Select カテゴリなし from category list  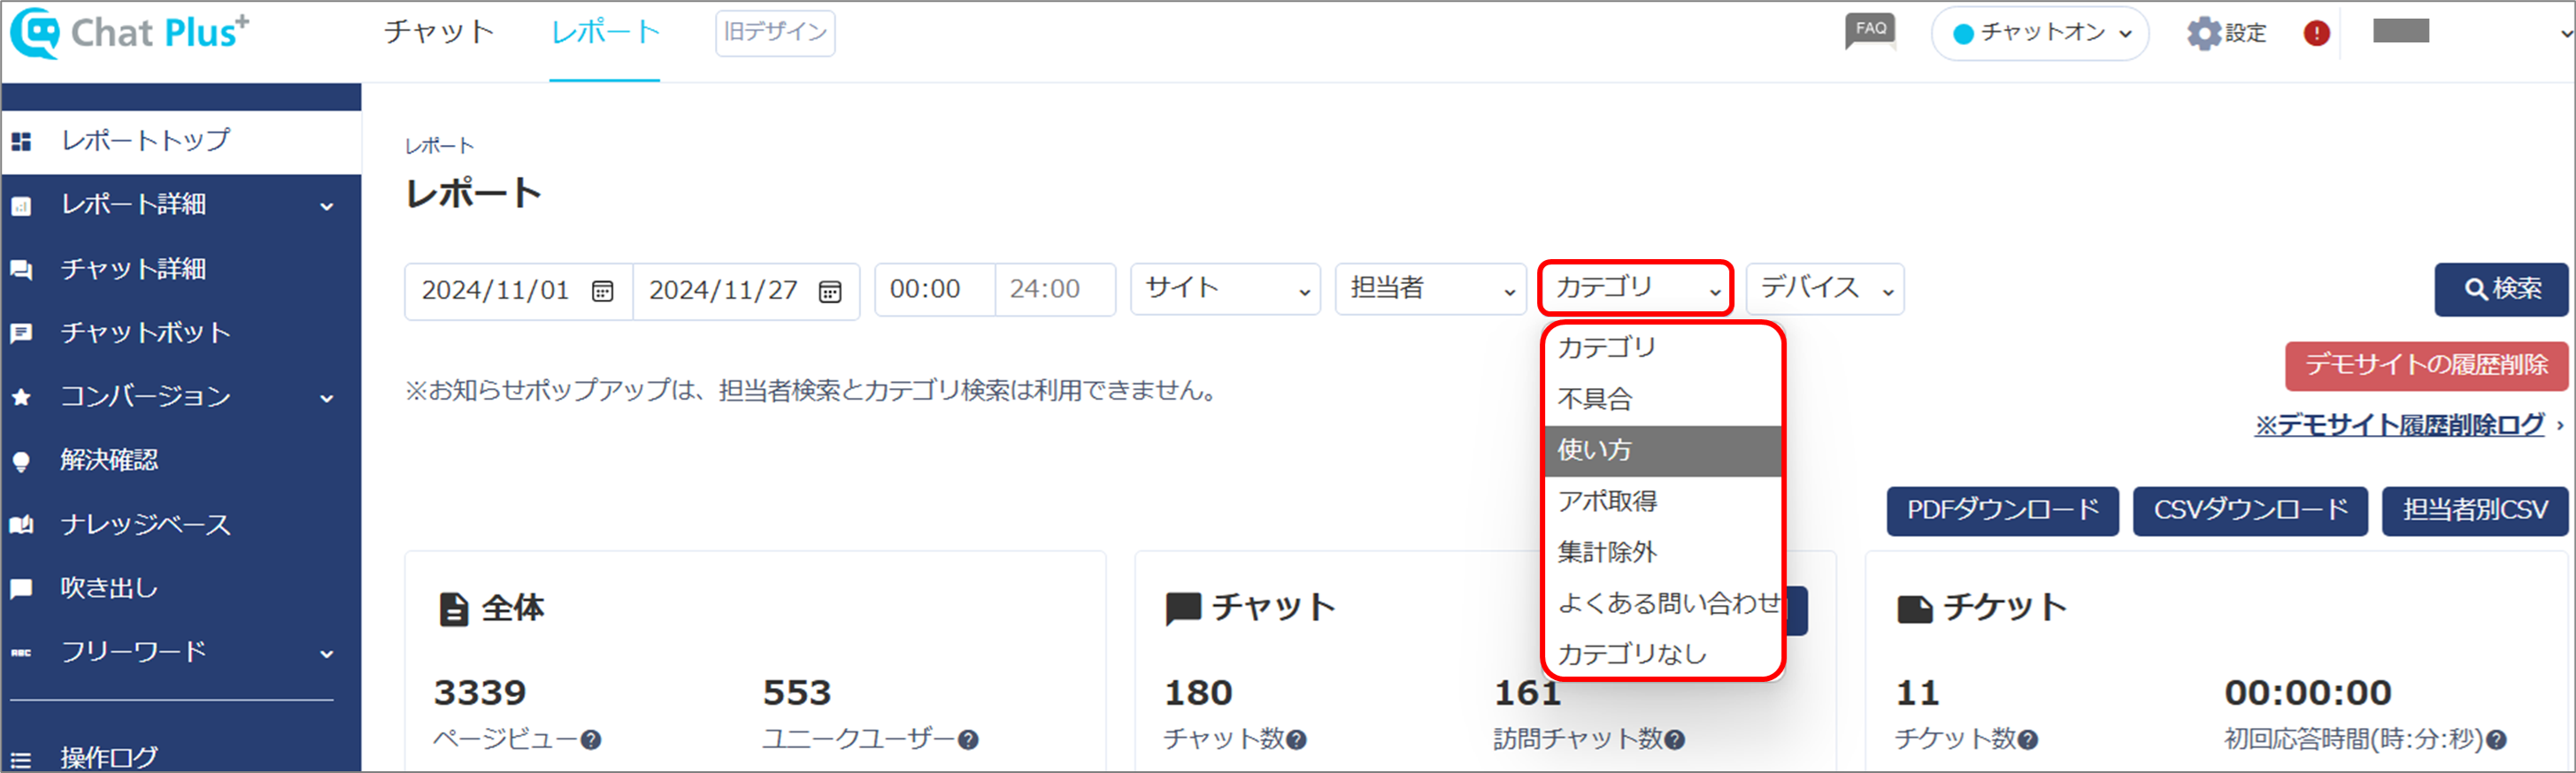pos(1663,654)
